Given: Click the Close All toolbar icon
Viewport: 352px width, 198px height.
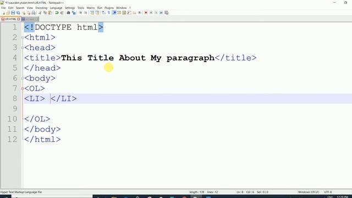Looking at the screenshot, I should point(29,13).
